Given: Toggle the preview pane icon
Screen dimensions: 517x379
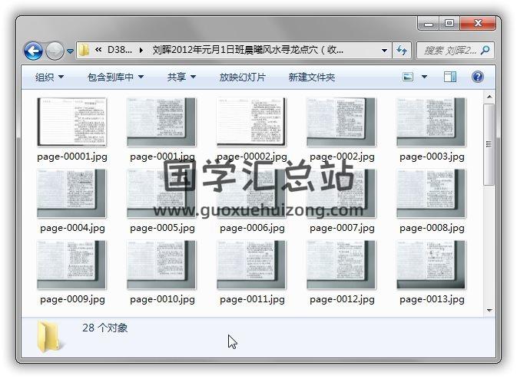Looking at the screenshot, I should tap(450, 77).
